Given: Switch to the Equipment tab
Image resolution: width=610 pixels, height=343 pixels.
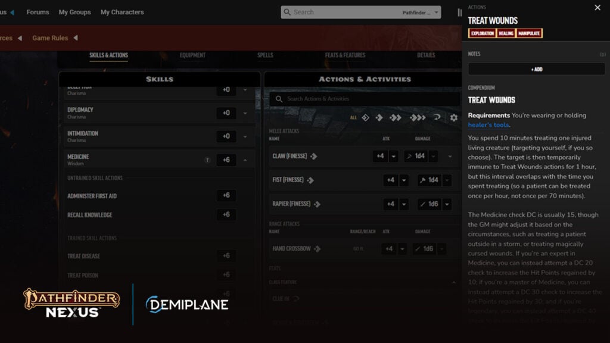Looking at the screenshot, I should [x=192, y=55].
